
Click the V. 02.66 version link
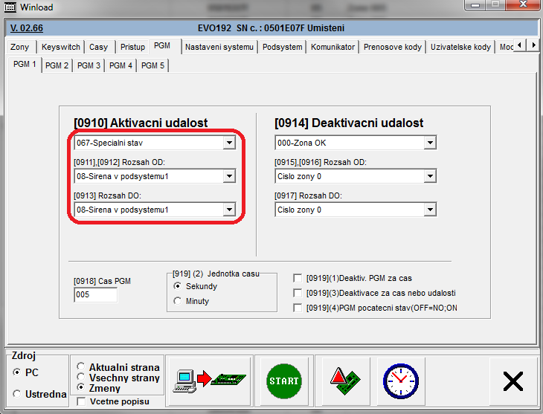(27, 28)
